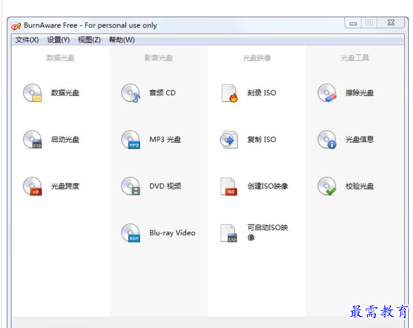
Task: Launch the Blu-ray Video label
Action: (x=172, y=233)
